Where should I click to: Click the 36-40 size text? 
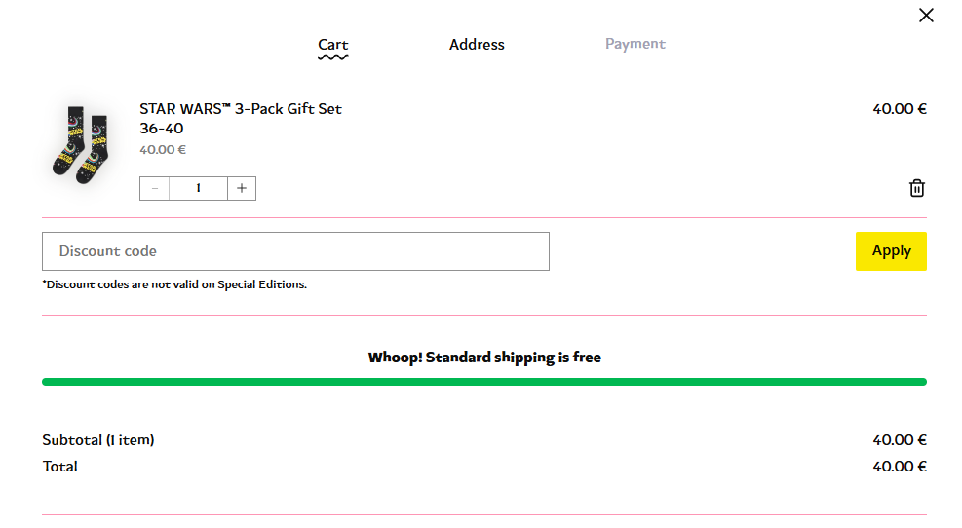pos(162,129)
